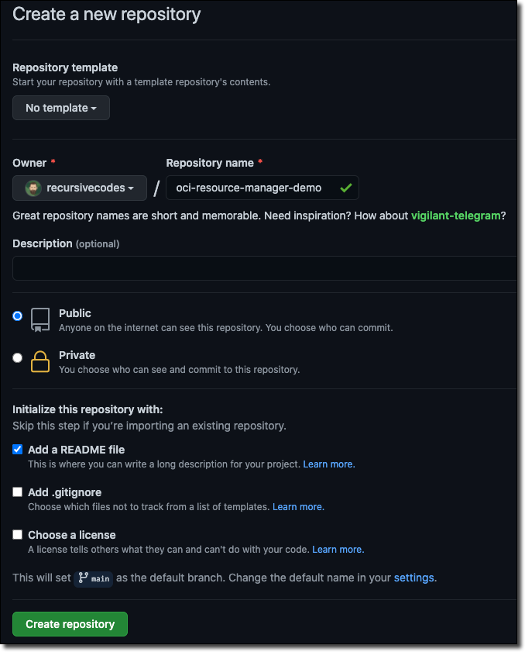Open Learn more link for license
525x652 pixels.
tap(338, 550)
